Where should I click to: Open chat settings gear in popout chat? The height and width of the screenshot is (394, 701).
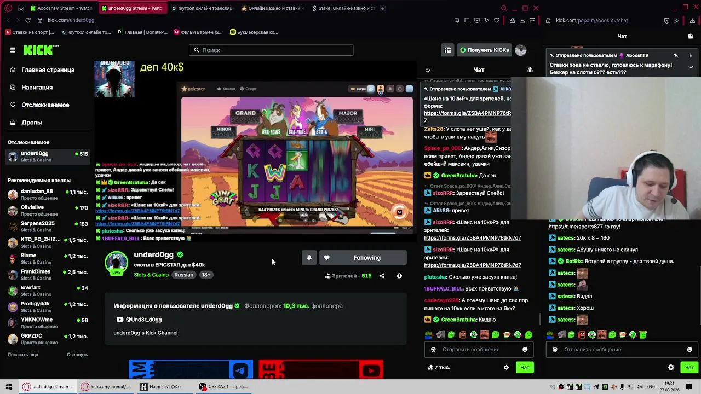(x=671, y=368)
